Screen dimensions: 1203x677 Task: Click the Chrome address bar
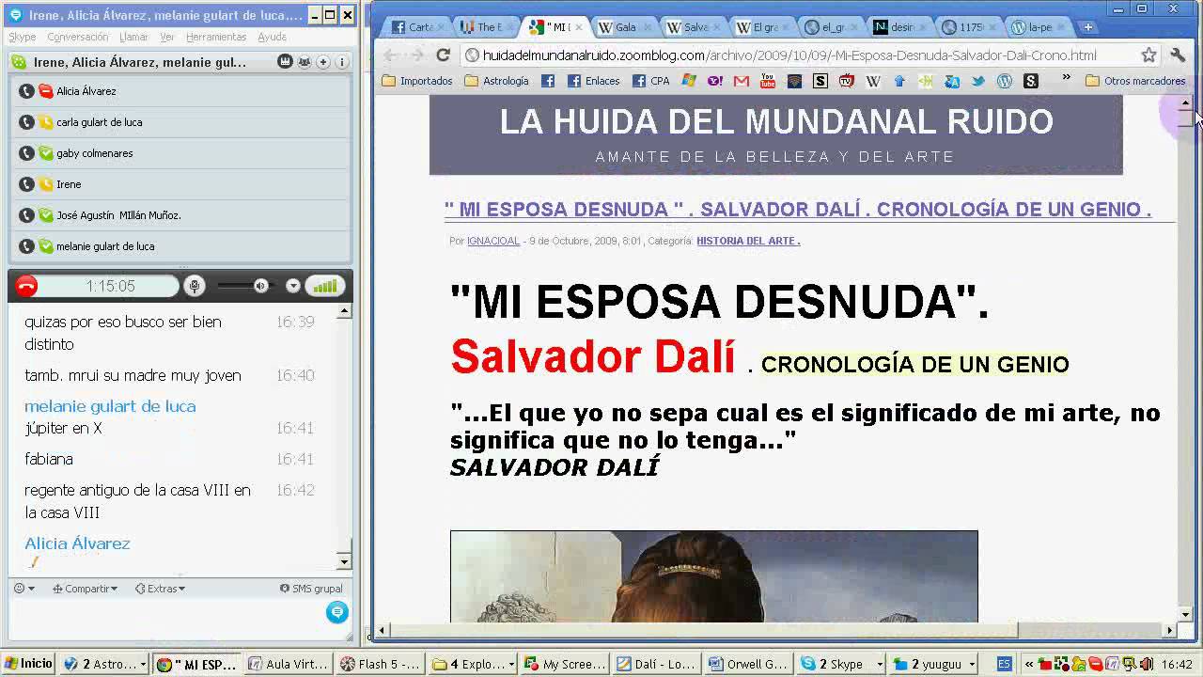pos(799,55)
